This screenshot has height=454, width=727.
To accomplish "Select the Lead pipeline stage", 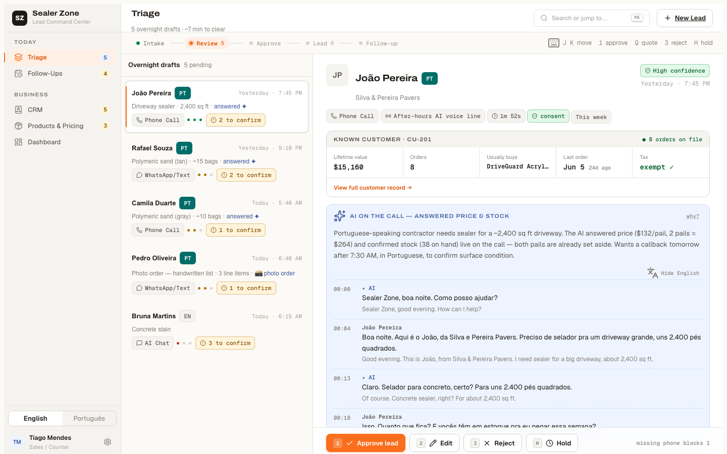I will point(320,43).
